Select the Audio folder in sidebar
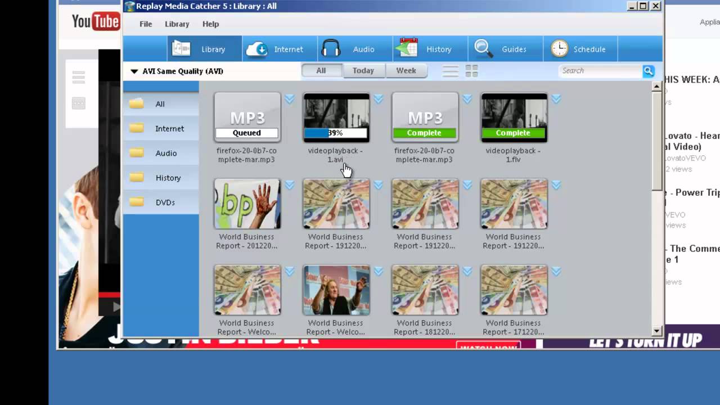 [161, 153]
